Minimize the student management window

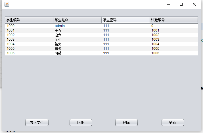click(x=168, y=4)
